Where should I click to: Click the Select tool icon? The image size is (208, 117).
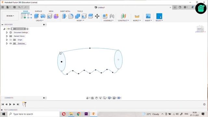[x=159, y=16]
